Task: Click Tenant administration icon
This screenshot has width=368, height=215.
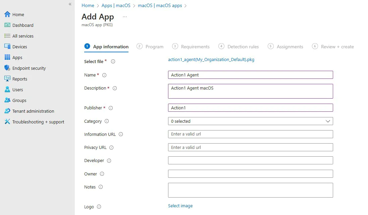Action: pyautogui.click(x=7, y=111)
